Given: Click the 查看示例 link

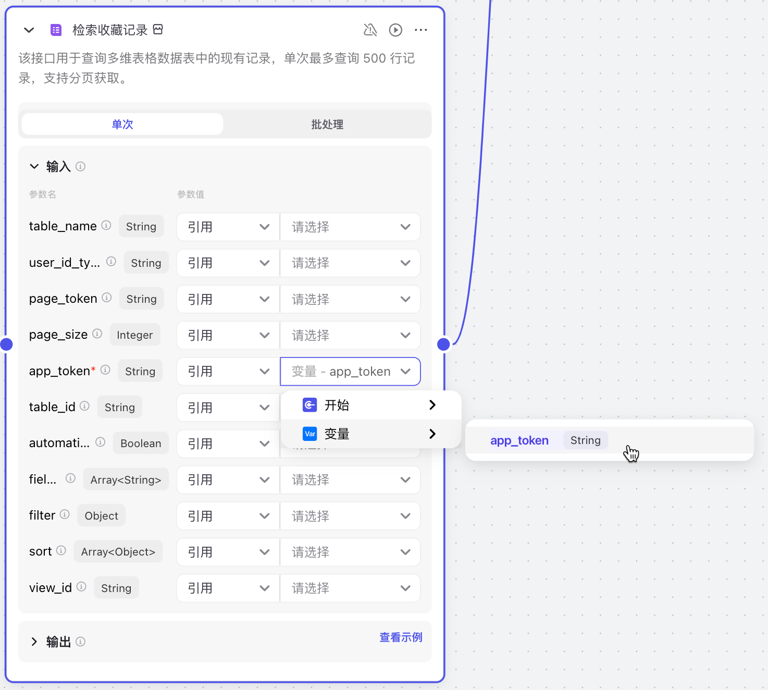Looking at the screenshot, I should point(400,637).
